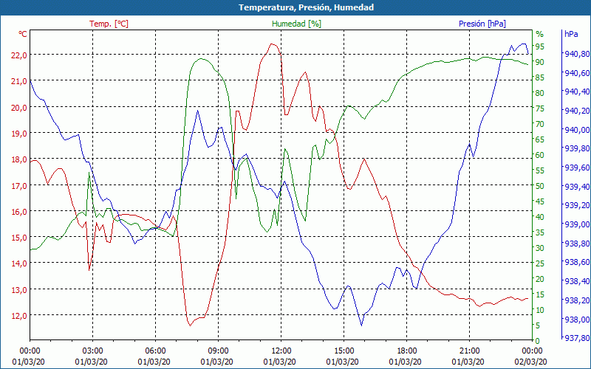
Task: Click the 90 humidity axis value
Action: tap(540, 62)
